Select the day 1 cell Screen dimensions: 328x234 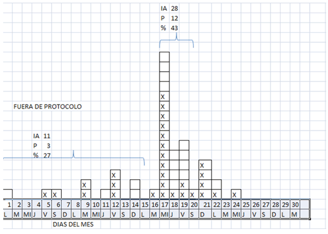pyautogui.click(x=8, y=204)
